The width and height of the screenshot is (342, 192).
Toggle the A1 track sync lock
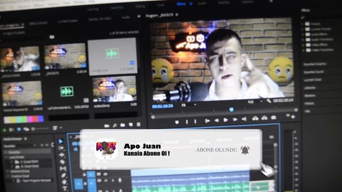(99, 180)
